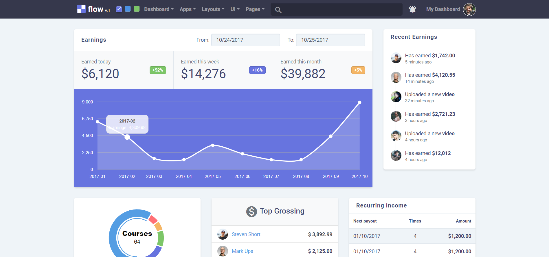Open the Apps menu
Screen dimensions: 549x257
point(187,9)
